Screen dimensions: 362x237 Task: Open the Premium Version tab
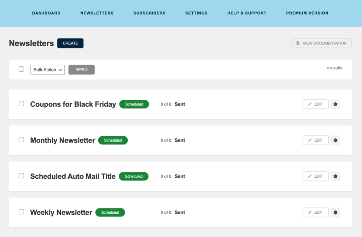307,13
